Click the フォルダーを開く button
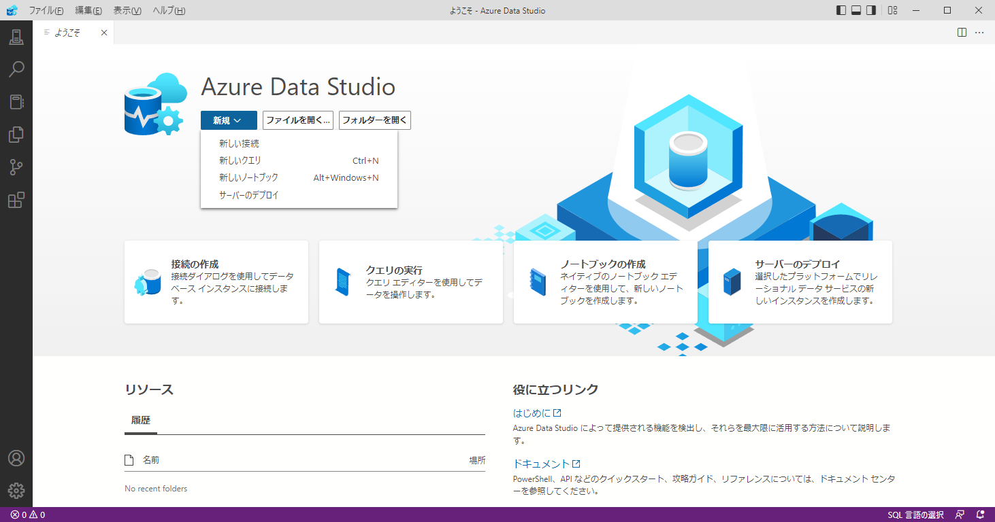Image resolution: width=995 pixels, height=522 pixels. (375, 120)
